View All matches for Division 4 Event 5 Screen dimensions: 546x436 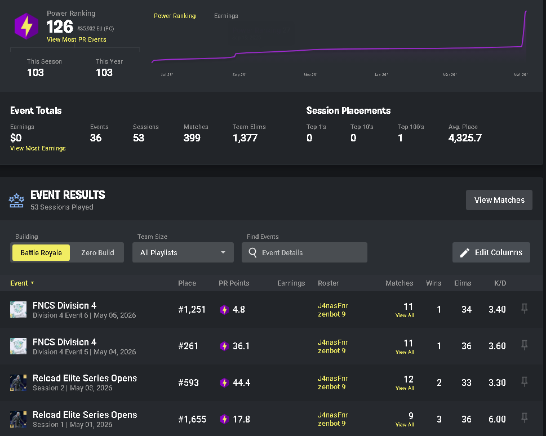click(x=405, y=352)
